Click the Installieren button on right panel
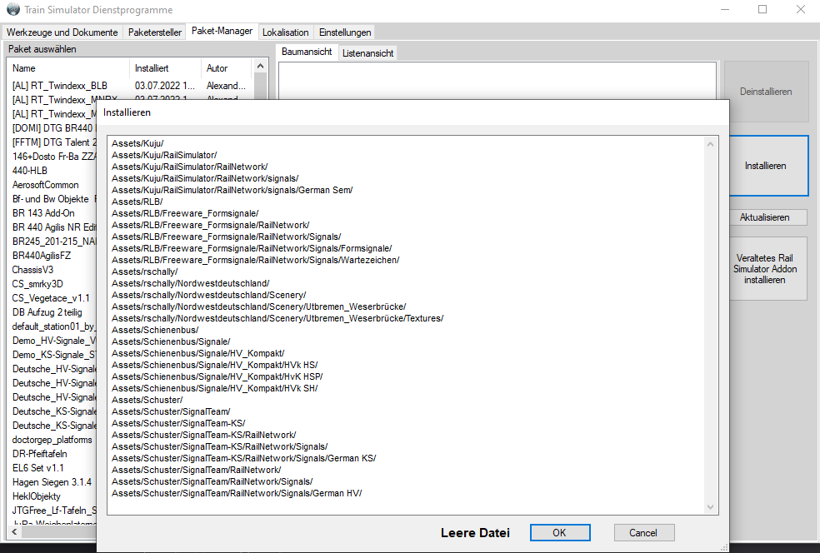 point(766,166)
